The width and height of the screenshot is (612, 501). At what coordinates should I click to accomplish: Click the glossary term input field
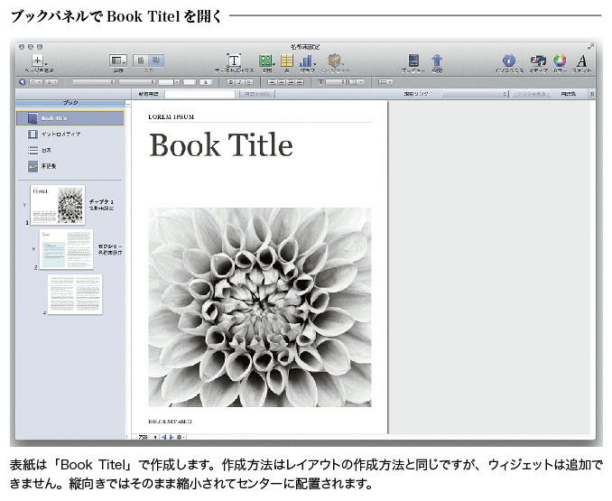[x=199, y=94]
